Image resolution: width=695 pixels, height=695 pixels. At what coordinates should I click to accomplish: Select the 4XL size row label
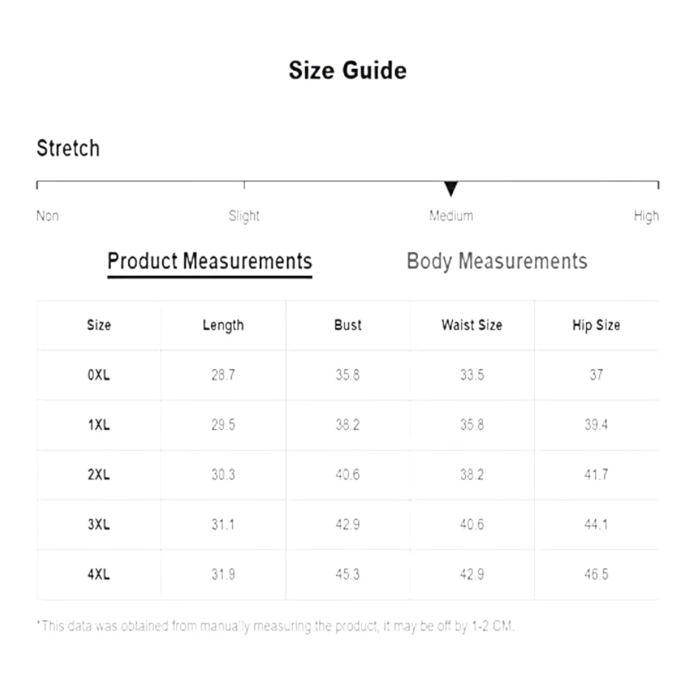99,575
